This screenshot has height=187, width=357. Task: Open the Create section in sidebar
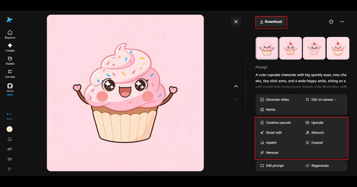10,47
